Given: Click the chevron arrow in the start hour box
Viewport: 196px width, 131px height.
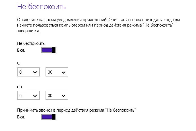Looking at the screenshot, I should click(x=35, y=72).
